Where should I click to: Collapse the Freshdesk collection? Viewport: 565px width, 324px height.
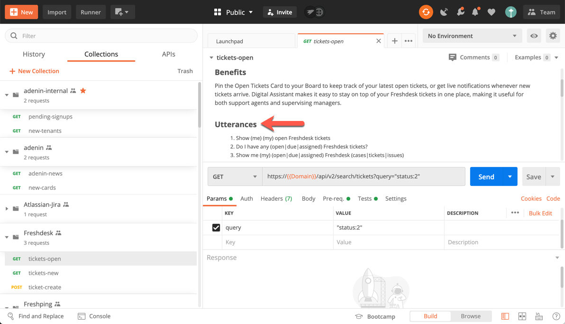coord(7,237)
